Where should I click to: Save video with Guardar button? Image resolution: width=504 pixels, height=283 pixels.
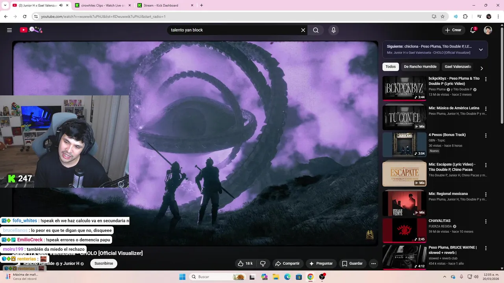pos(352,263)
